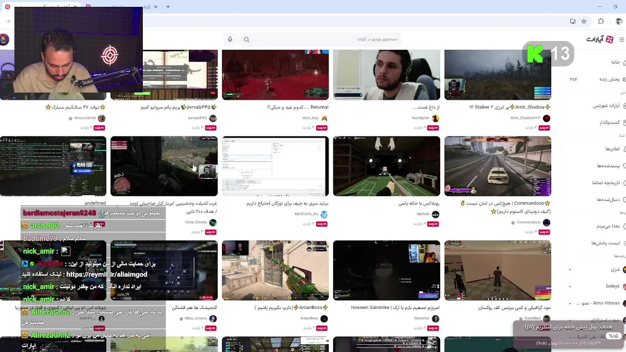The height and width of the screenshot is (352, 626).
Task: Open the browser extensions puzzle icon
Action: coord(601,22)
